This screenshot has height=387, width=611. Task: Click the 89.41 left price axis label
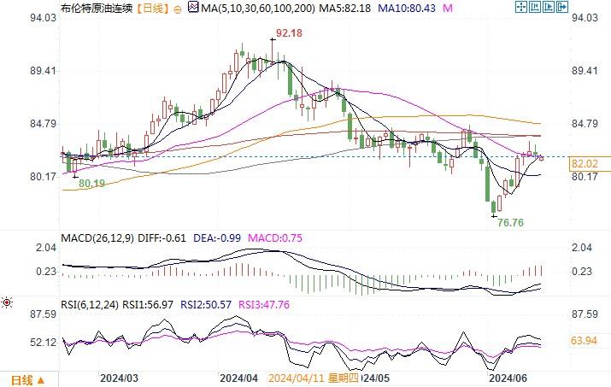click(44, 71)
